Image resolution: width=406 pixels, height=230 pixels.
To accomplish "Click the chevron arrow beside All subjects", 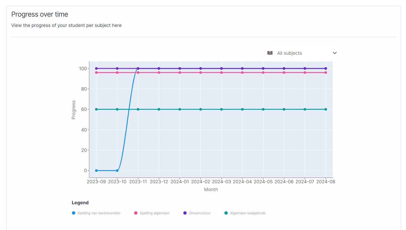I will [x=335, y=53].
